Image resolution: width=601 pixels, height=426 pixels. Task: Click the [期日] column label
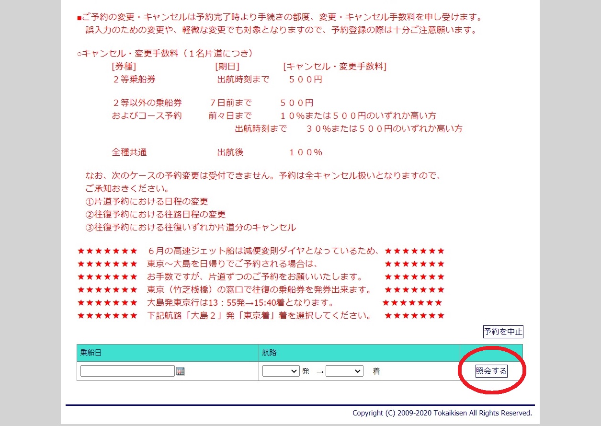227,67
